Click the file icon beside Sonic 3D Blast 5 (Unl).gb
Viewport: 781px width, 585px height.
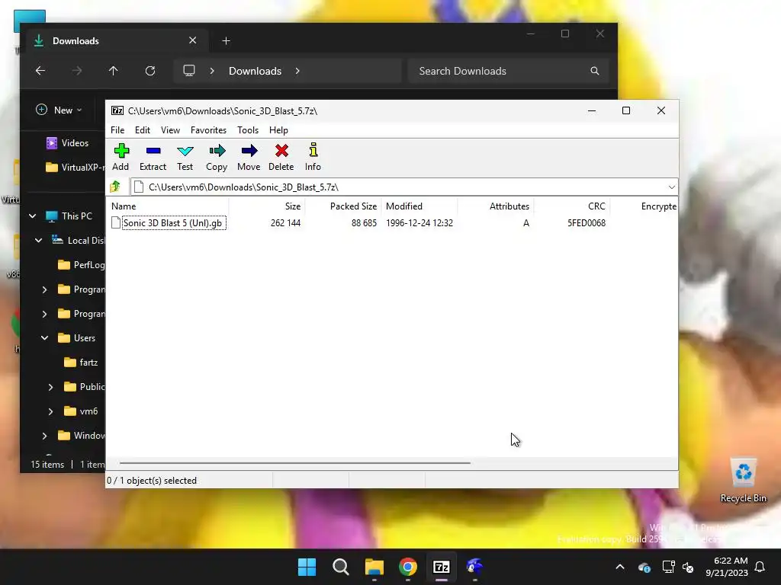click(116, 223)
